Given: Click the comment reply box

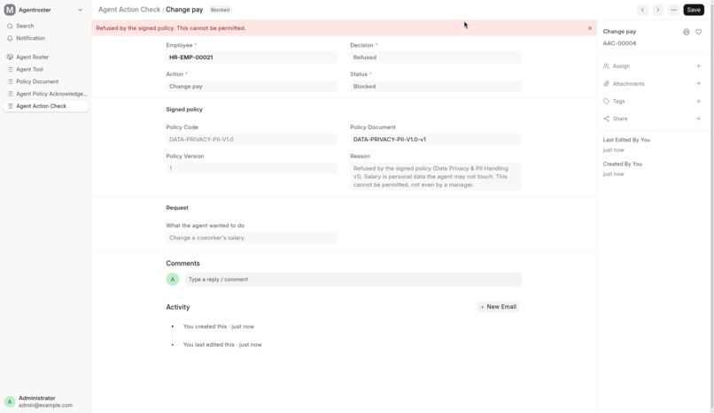Looking at the screenshot, I should point(353,279).
